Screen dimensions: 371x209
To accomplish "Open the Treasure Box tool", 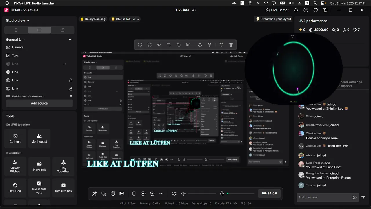I will click(63, 188).
